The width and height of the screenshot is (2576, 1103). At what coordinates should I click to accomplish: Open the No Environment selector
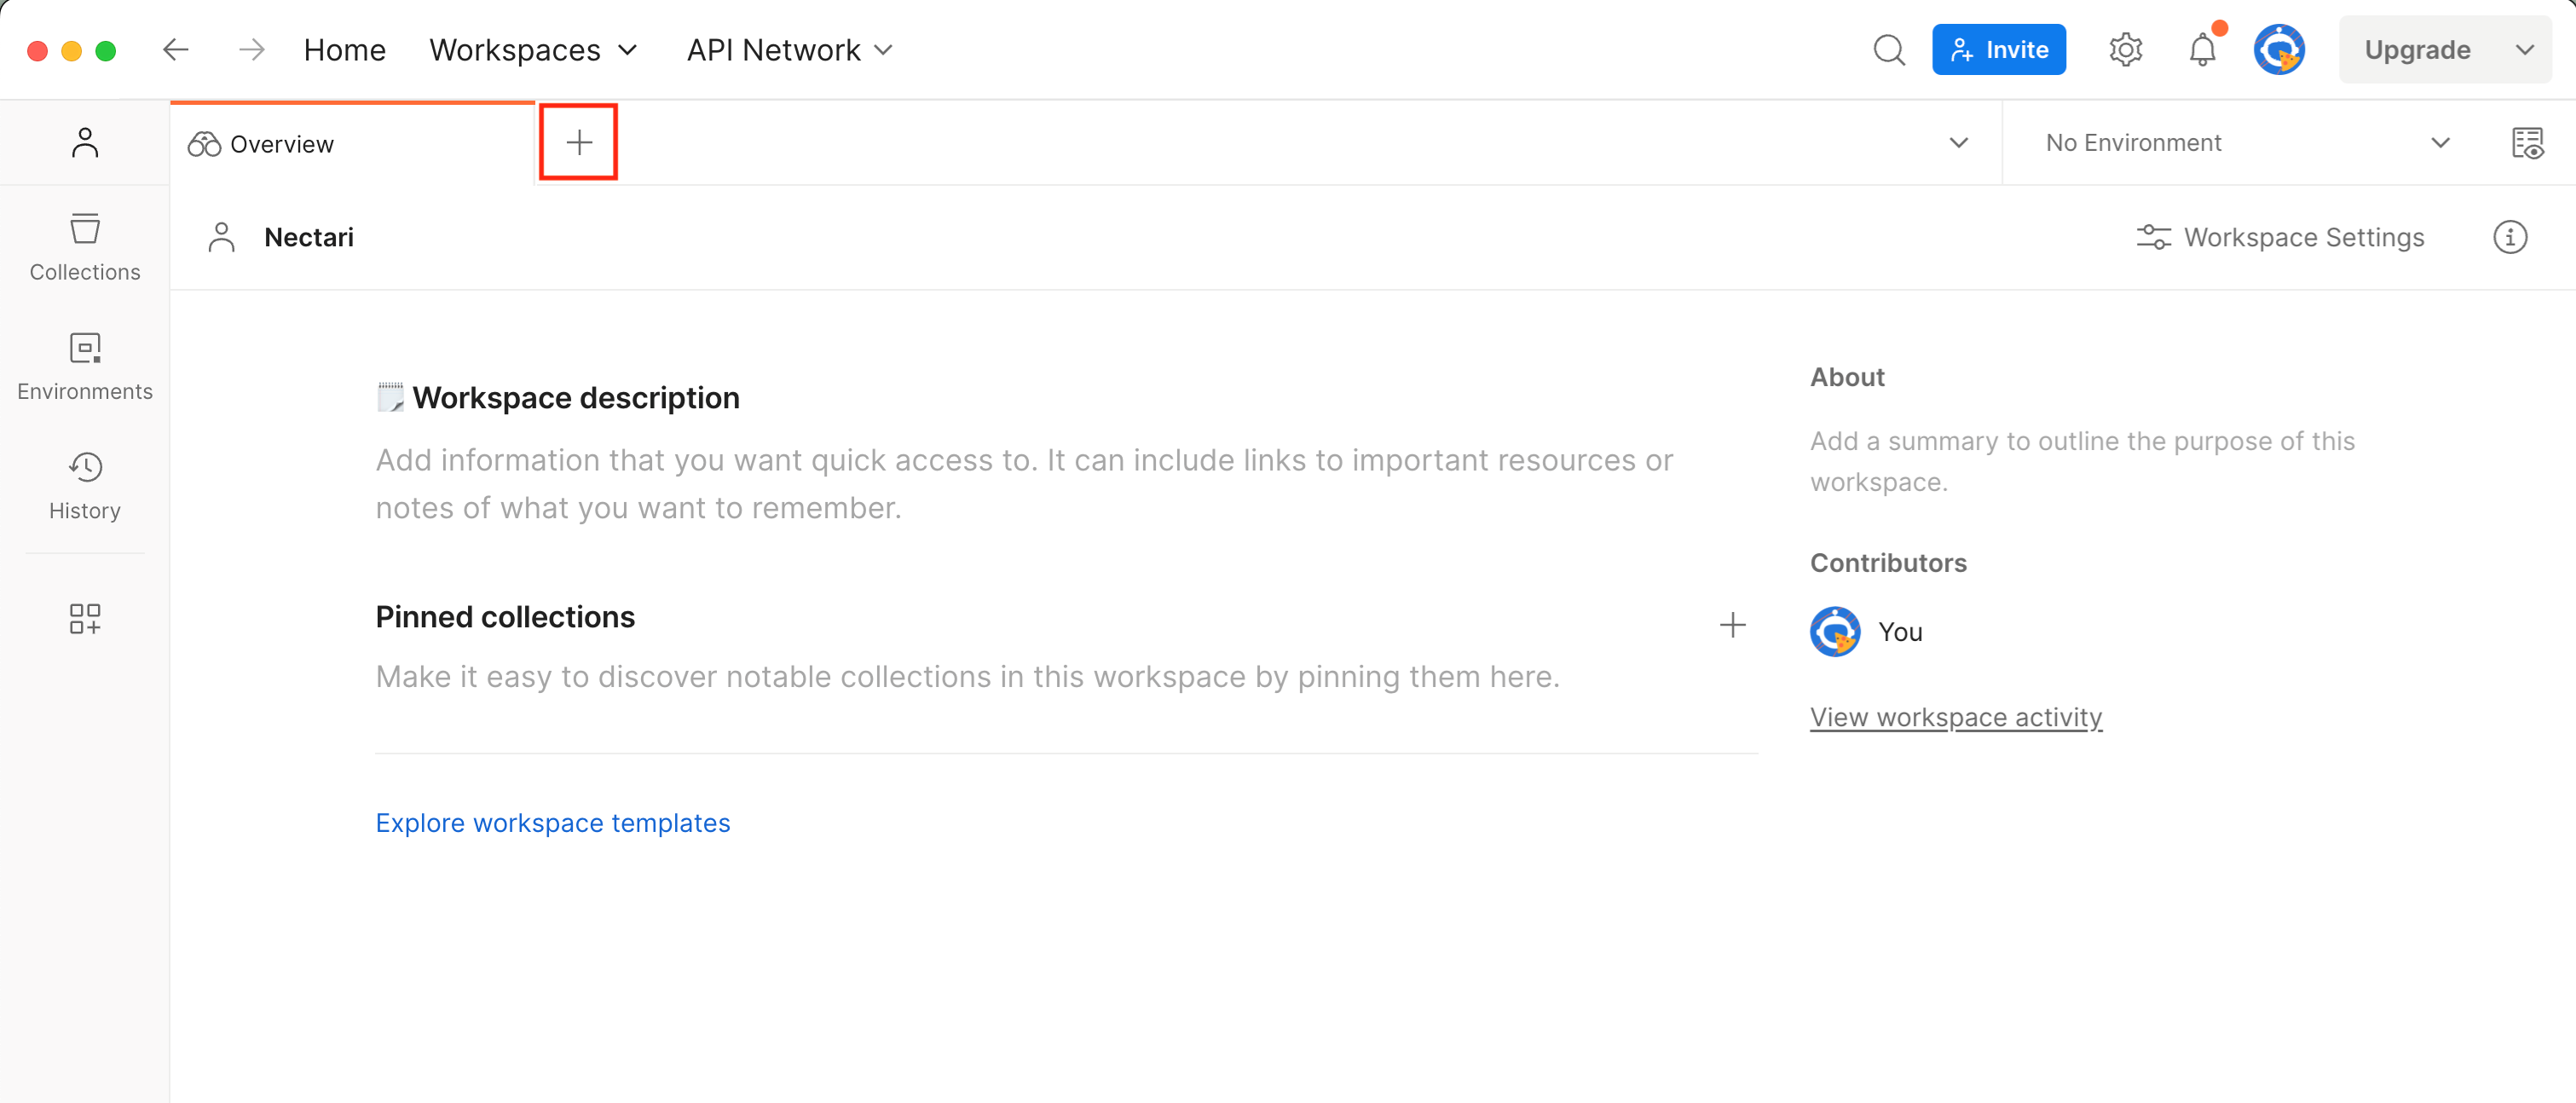pyautogui.click(x=2246, y=143)
